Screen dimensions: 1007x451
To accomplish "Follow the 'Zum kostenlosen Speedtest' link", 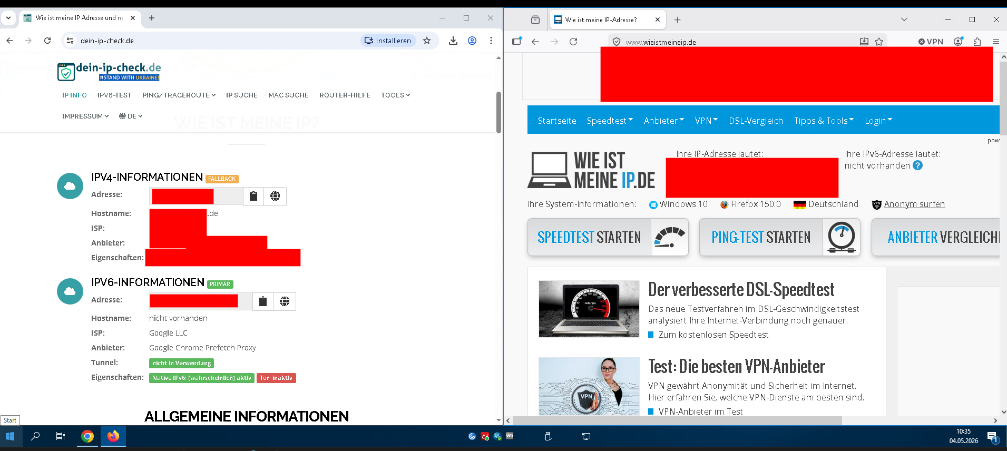I will click(713, 335).
